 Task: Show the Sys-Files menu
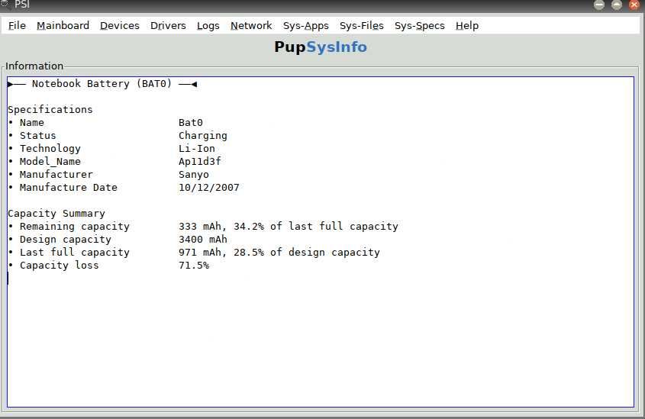point(361,25)
